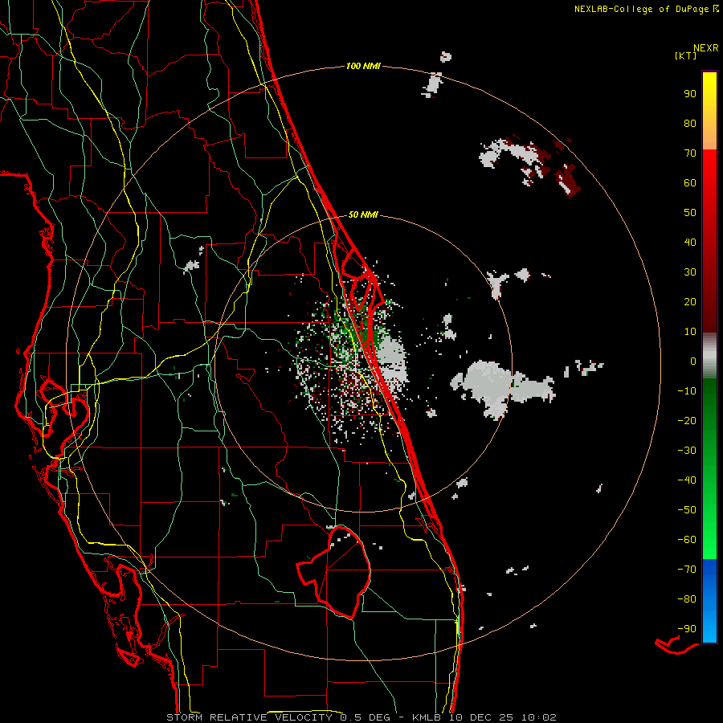Click the 50 NMI range ring label
The width and height of the screenshot is (723, 723).
tap(363, 214)
